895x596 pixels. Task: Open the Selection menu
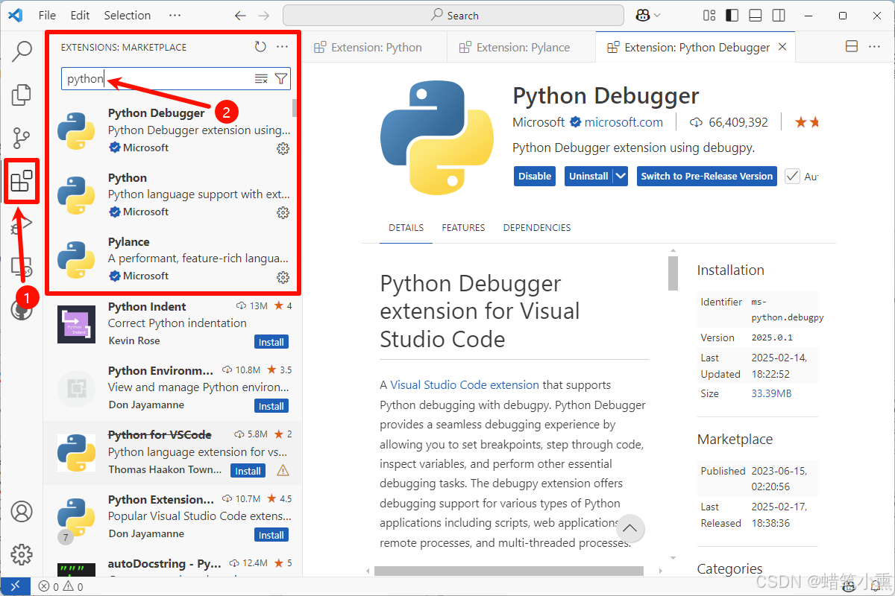pyautogui.click(x=127, y=15)
